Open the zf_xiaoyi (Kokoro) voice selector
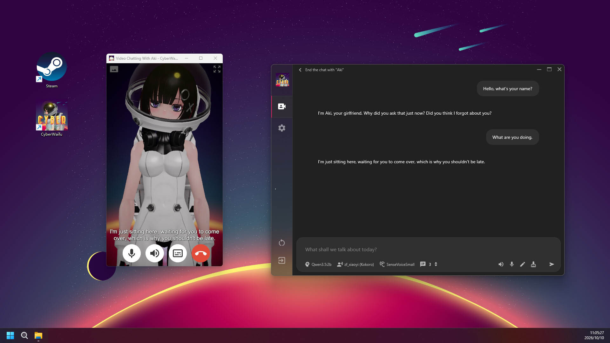The width and height of the screenshot is (610, 343). coord(356,264)
